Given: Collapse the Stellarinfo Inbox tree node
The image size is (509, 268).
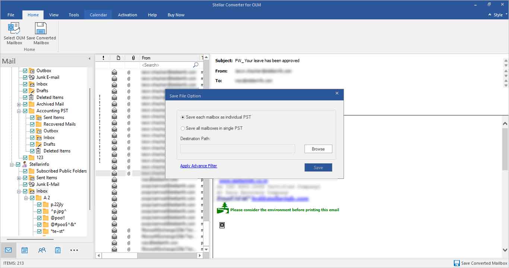Looking at the screenshot, I should 19,191.
